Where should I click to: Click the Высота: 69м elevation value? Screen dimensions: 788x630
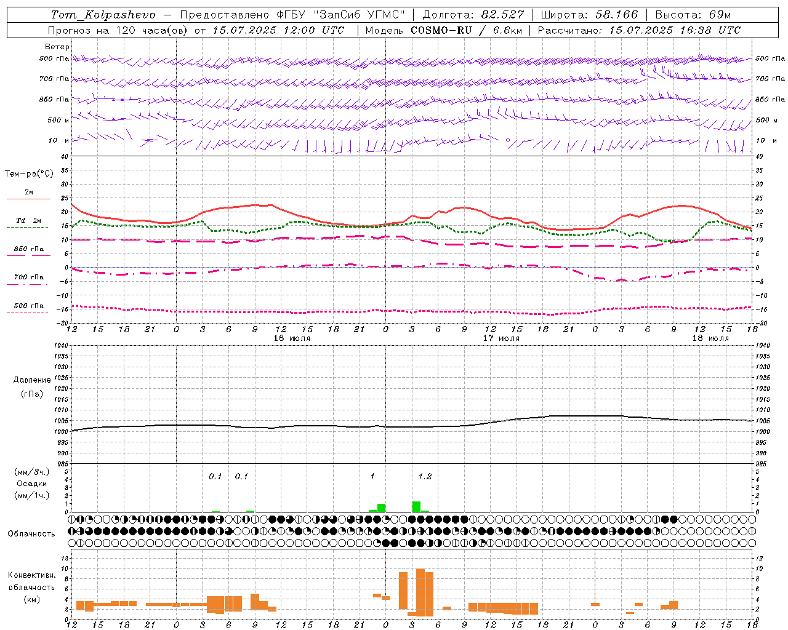pos(693,15)
